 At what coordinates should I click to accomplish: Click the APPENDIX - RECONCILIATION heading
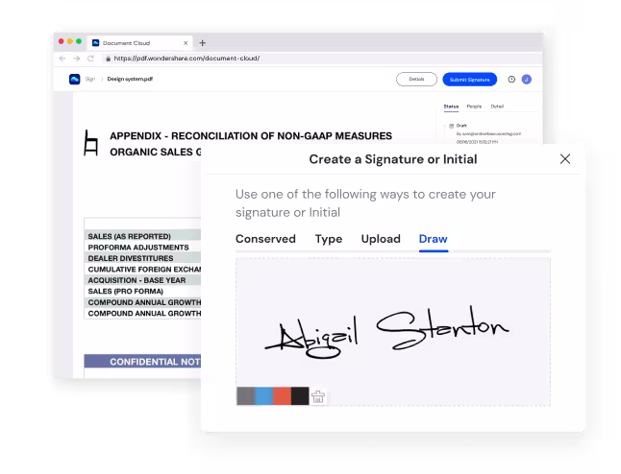pos(251,136)
